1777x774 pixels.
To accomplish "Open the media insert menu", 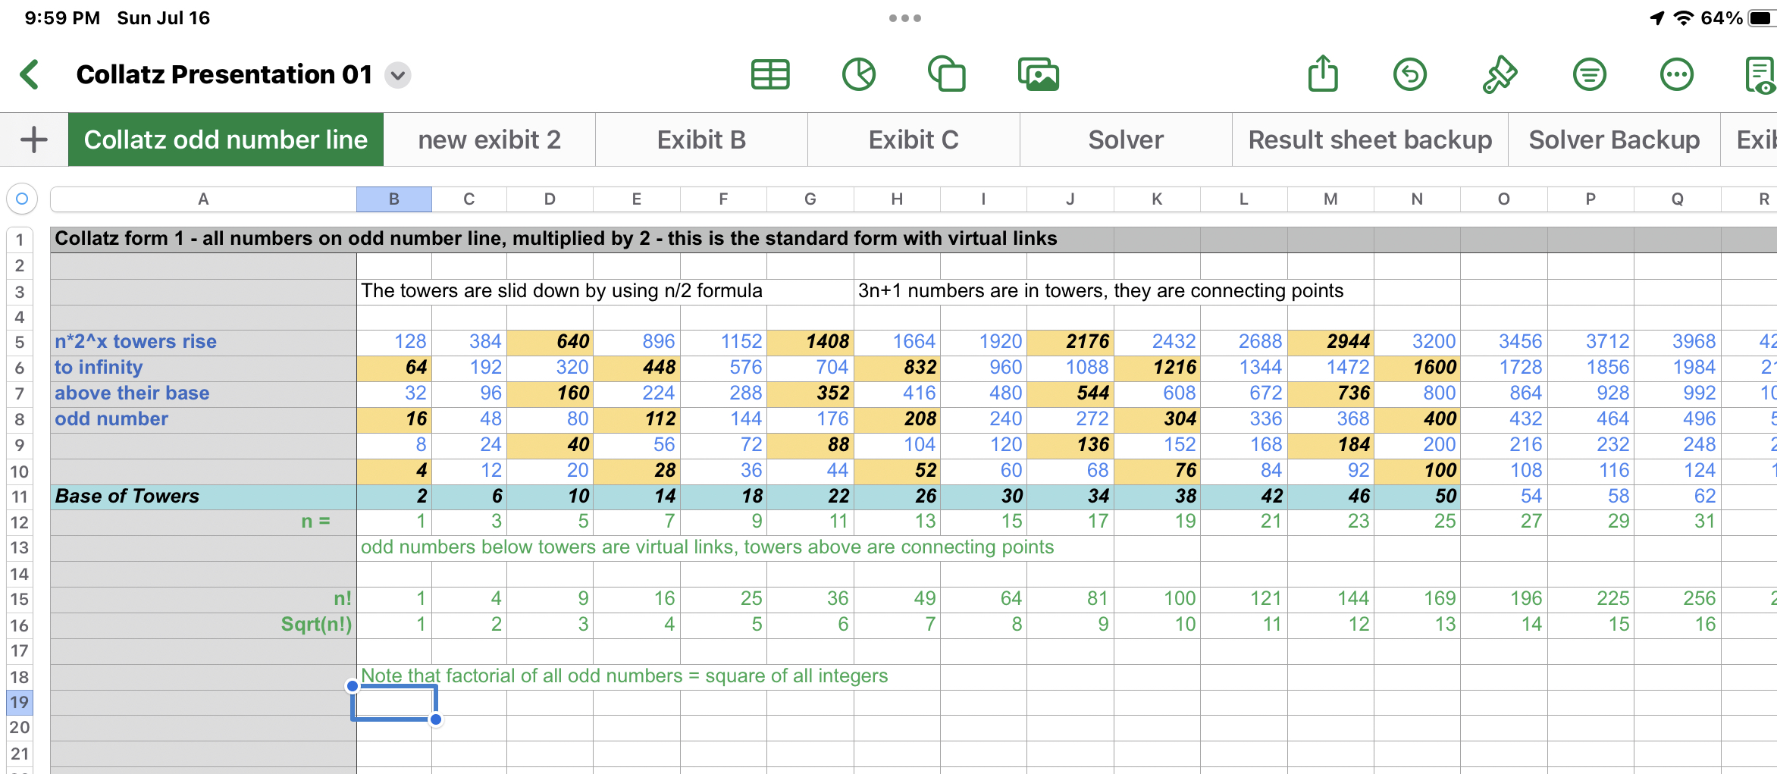I will pyautogui.click(x=1038, y=74).
